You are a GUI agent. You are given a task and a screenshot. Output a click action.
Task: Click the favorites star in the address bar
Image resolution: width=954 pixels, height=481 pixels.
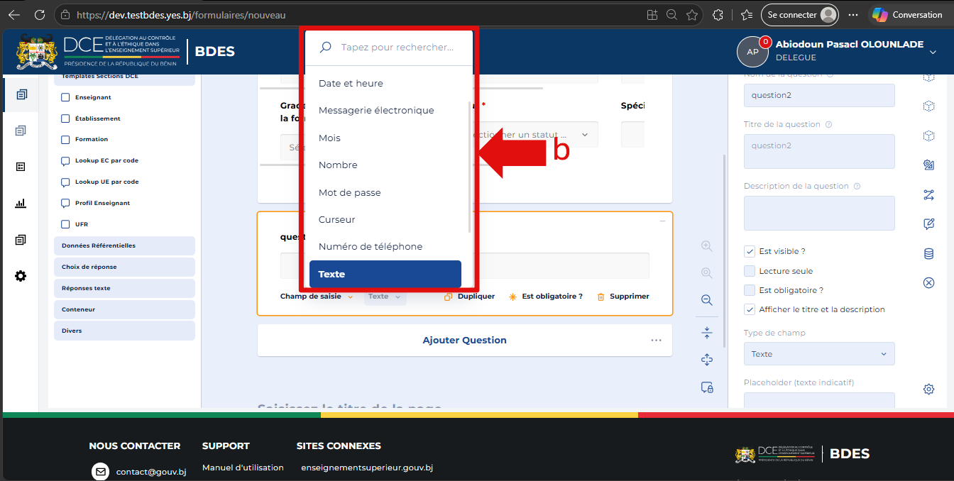(x=692, y=14)
